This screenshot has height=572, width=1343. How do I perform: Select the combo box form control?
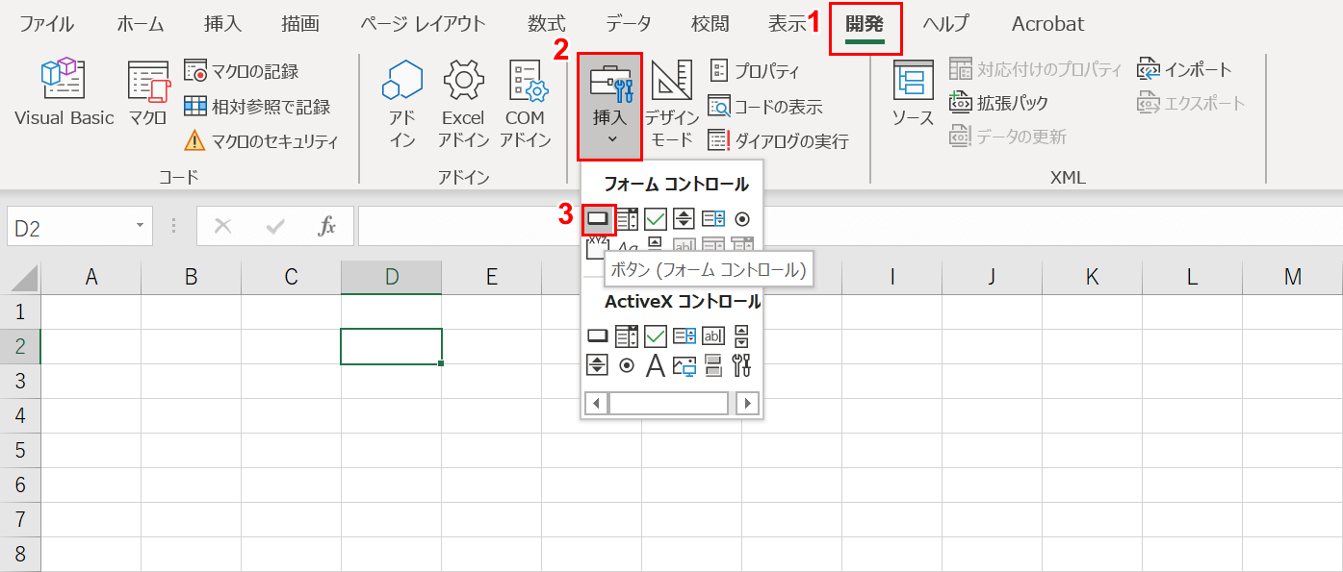pos(627,218)
